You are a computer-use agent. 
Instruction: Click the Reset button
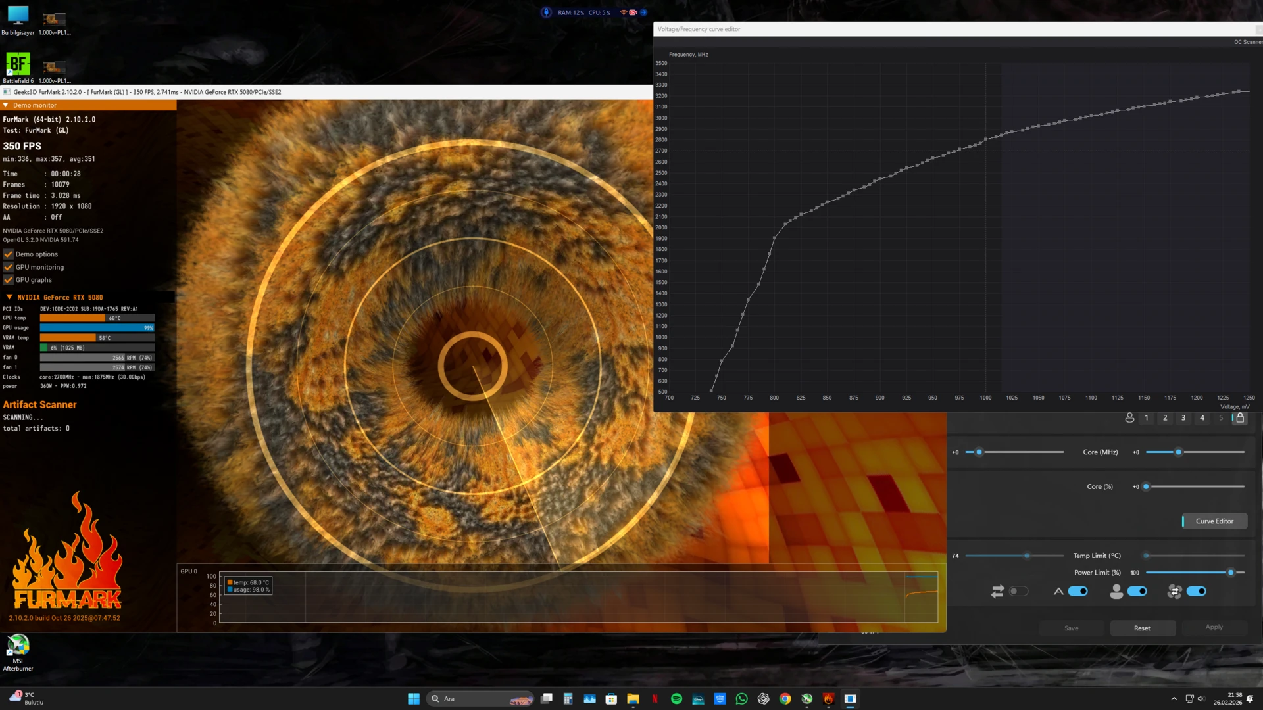click(x=1142, y=628)
